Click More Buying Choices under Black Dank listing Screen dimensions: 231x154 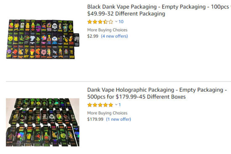(107, 30)
